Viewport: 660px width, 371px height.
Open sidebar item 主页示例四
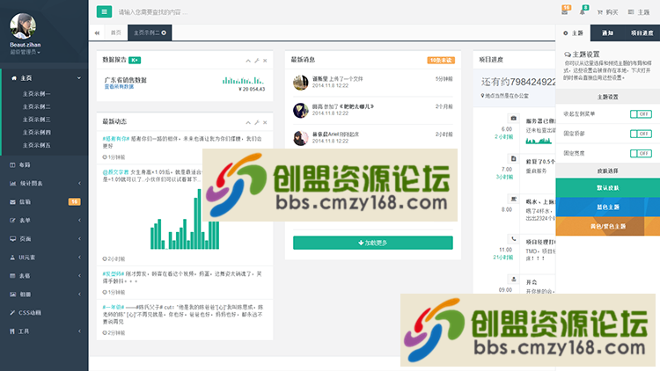(x=36, y=133)
